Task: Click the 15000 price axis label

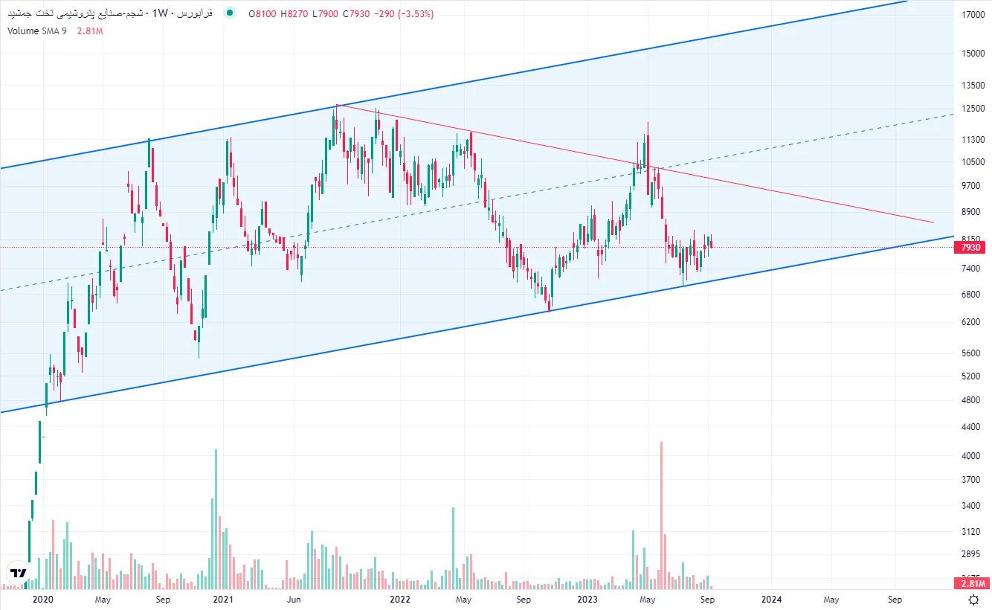Action: (x=973, y=53)
